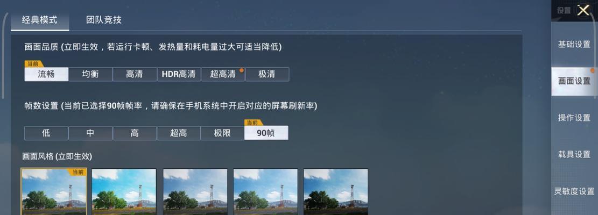Select the 90帧 frame rate

point(266,133)
